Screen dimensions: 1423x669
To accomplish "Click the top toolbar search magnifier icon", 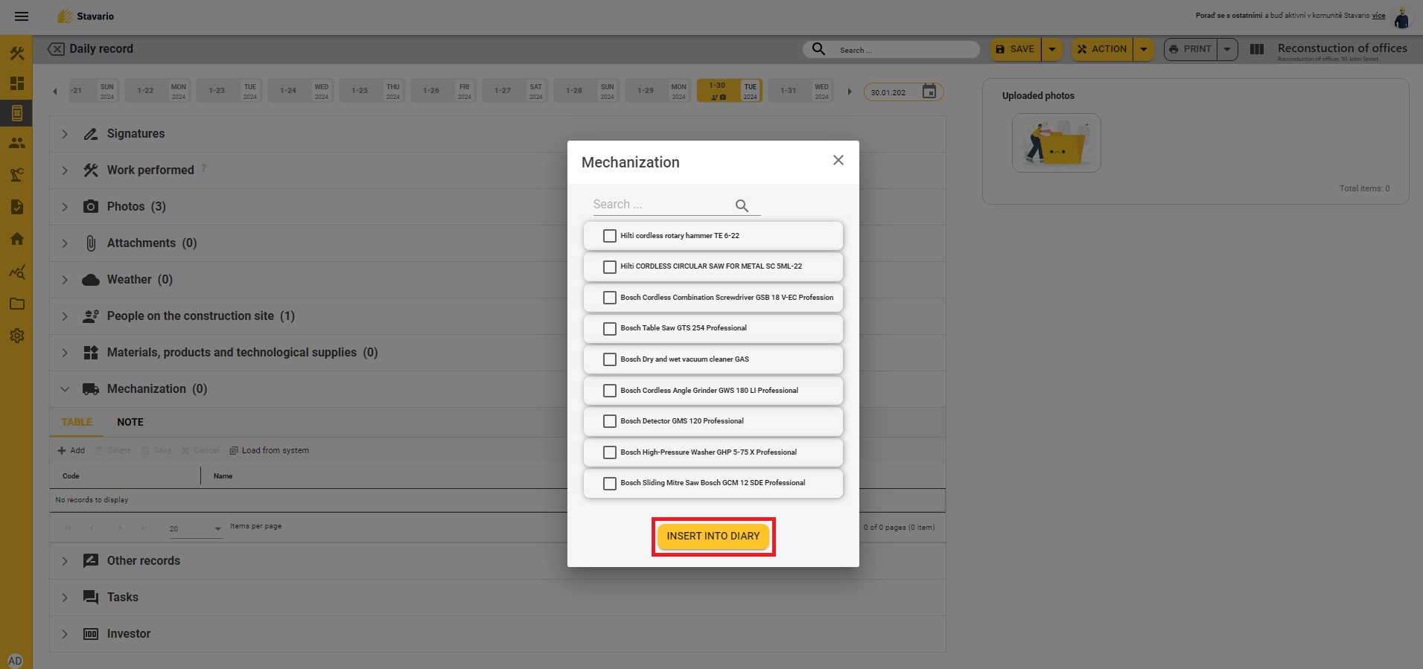I will click(818, 49).
